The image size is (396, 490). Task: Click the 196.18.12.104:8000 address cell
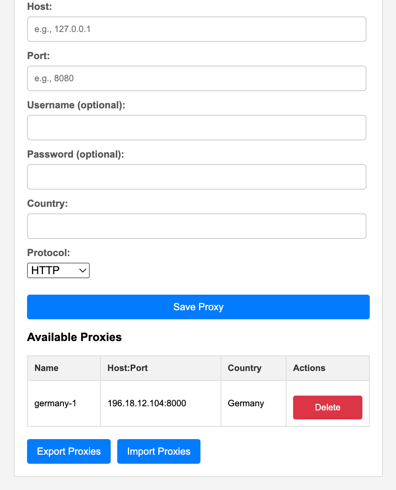click(147, 403)
